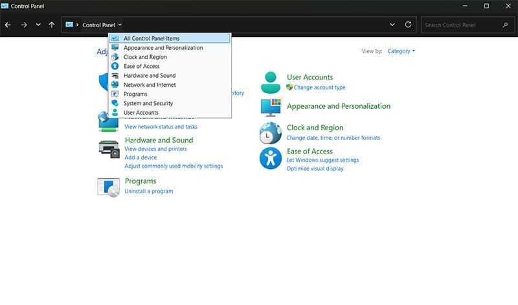
Task: Click the large Appearance and Personalization monitor icon
Action: [271, 107]
